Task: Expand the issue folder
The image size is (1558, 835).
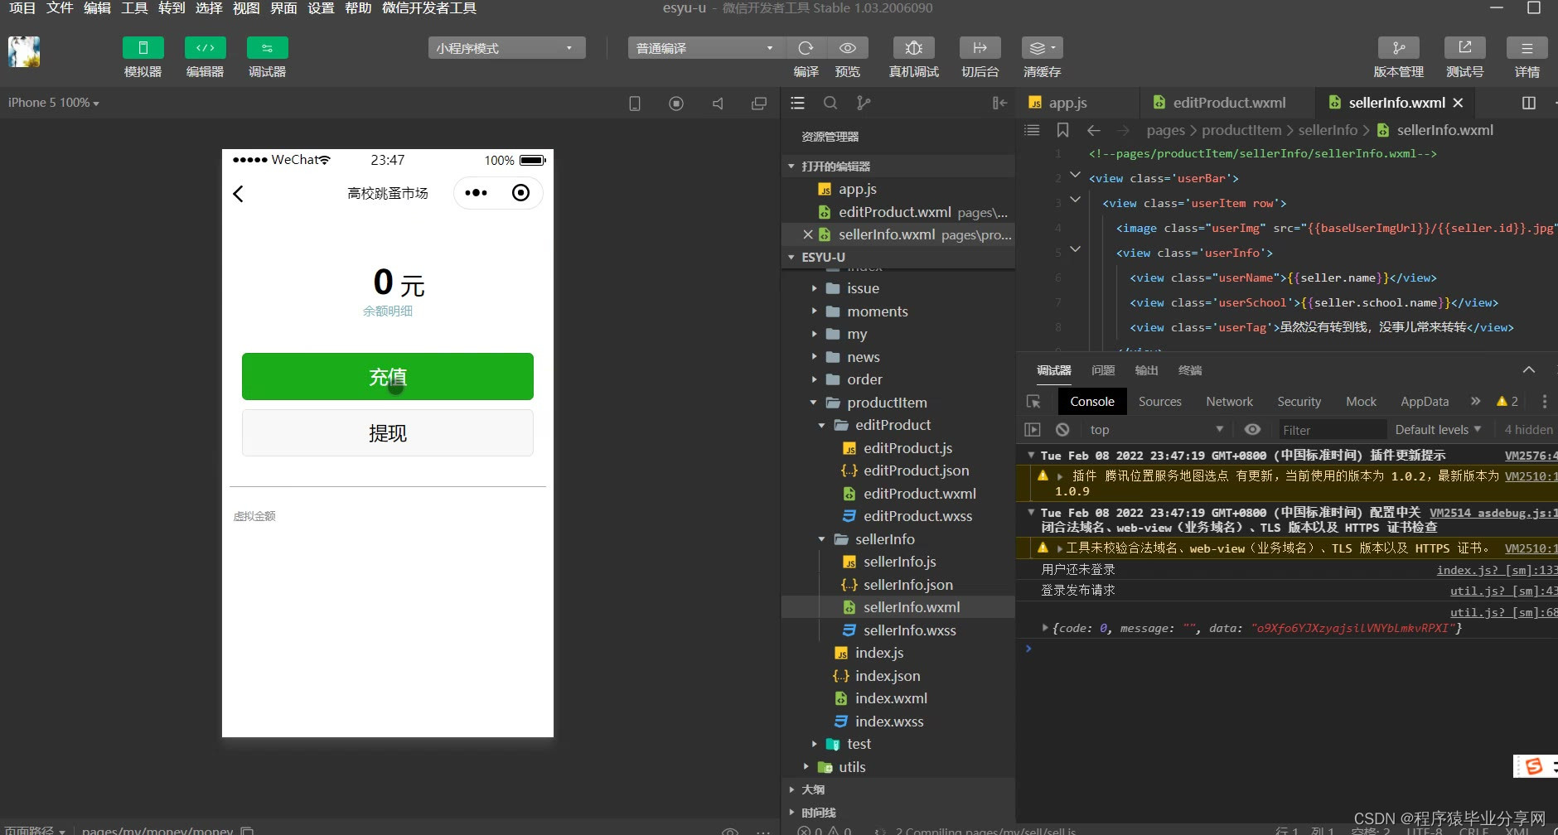Action: [863, 288]
